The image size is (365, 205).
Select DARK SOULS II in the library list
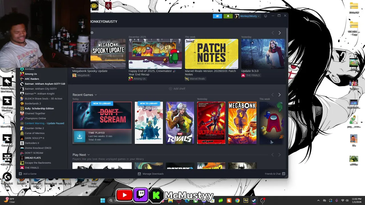35,138
